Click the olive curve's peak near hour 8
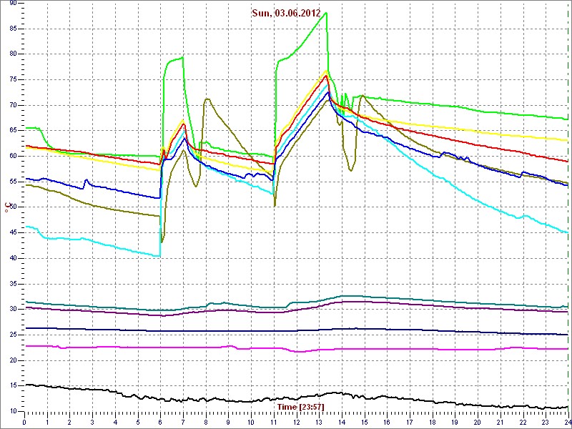The width and height of the screenshot is (572, 429). click(207, 99)
